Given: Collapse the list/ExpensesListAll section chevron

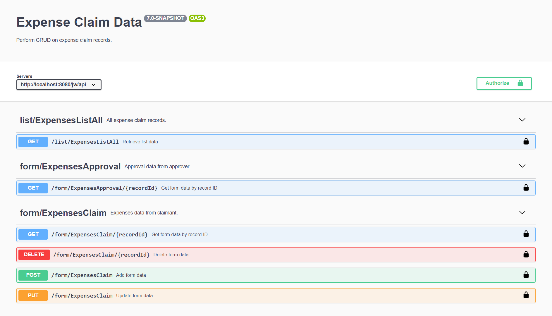Looking at the screenshot, I should pos(522,120).
